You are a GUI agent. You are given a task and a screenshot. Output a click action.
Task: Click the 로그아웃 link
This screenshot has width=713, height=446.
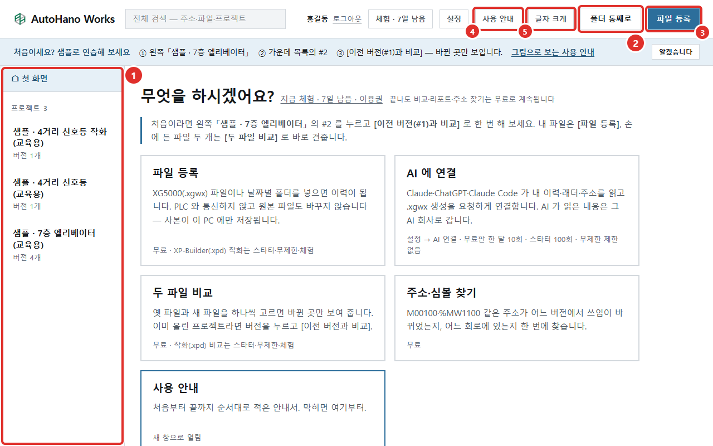(347, 19)
